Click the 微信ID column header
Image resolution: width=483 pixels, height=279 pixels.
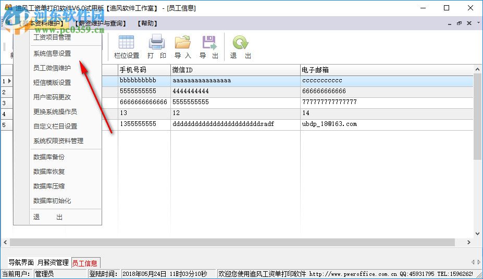(236, 70)
